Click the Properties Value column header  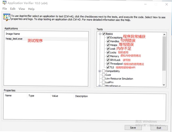55,96
